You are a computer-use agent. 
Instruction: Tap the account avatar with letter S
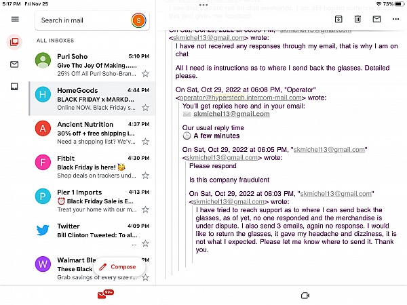(138, 20)
